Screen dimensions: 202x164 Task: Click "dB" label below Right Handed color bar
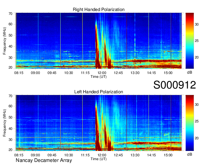point(190,72)
